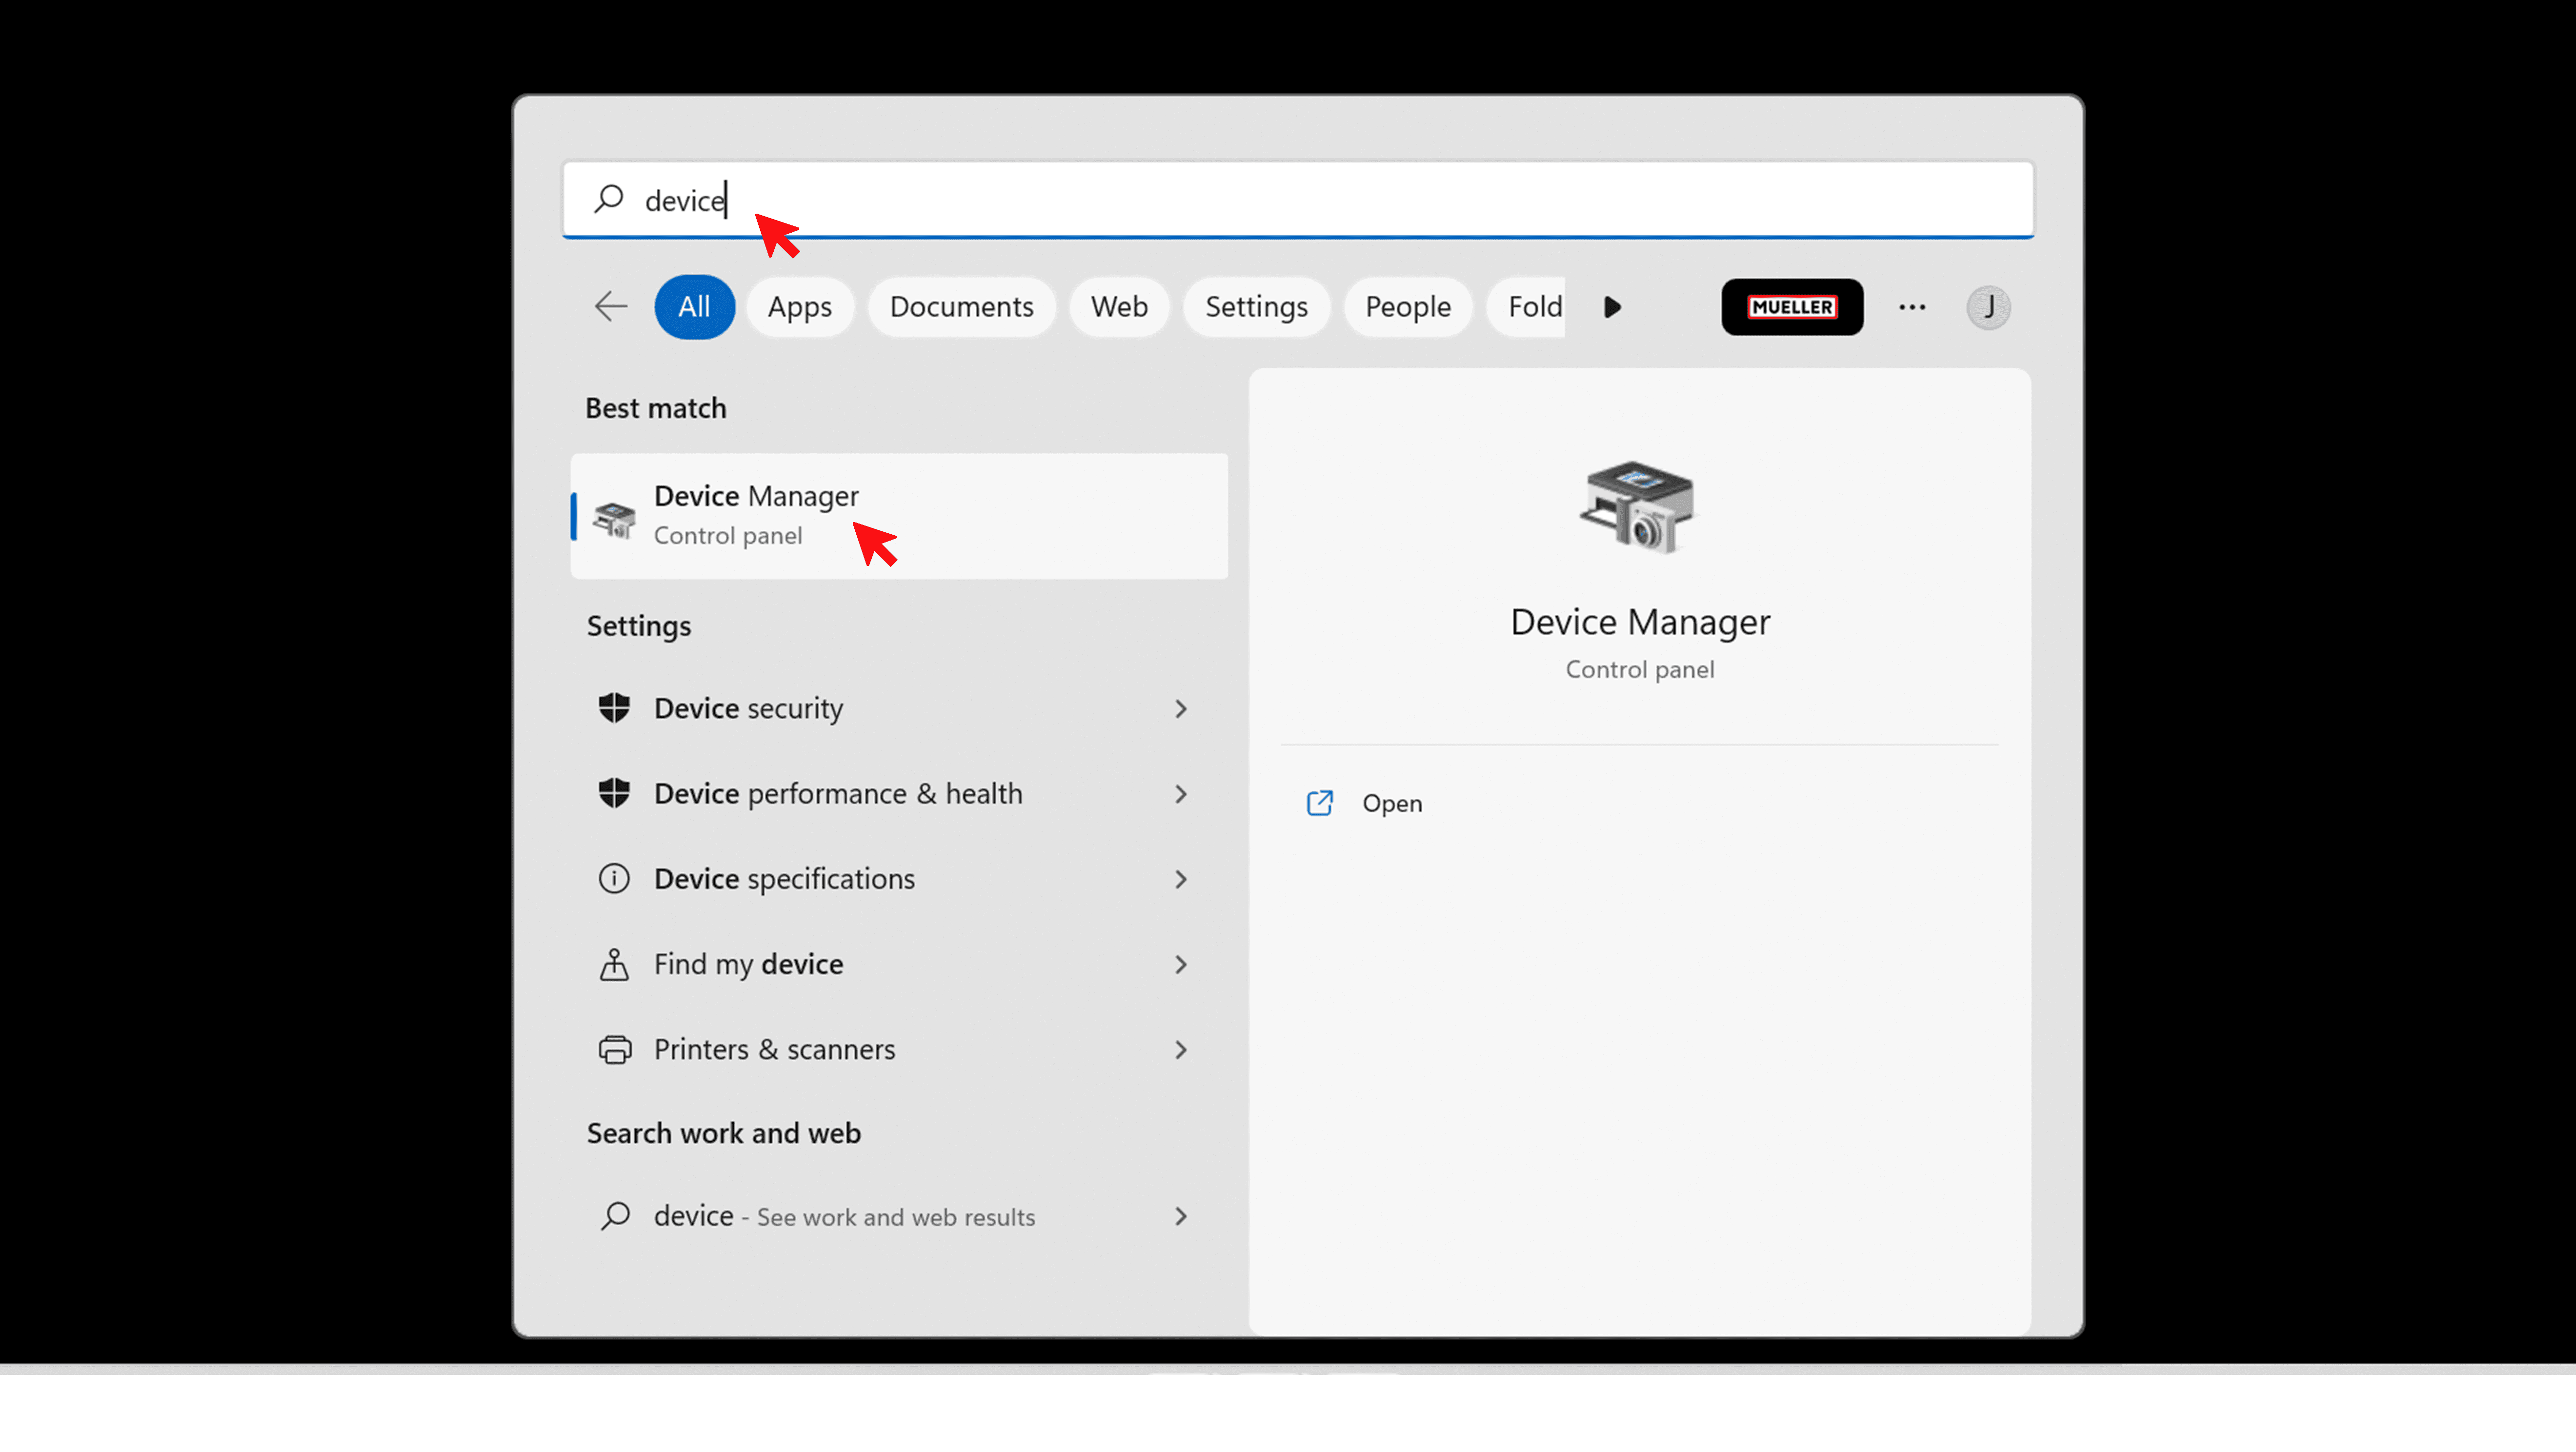Open the three-dot more options menu
This screenshot has height=1452, width=2576.
1912,307
